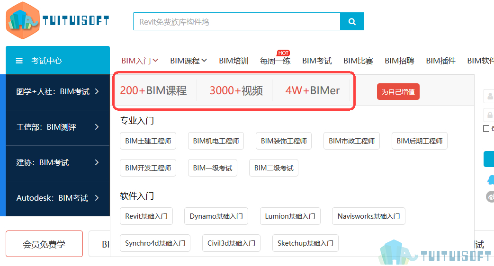Open the BIM招聘 nav item
This screenshot has width=494, height=266.
[x=399, y=61]
